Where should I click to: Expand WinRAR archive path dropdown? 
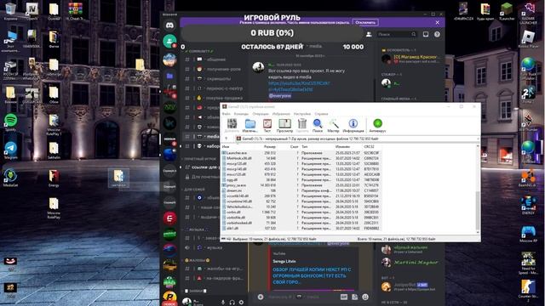(x=478, y=139)
